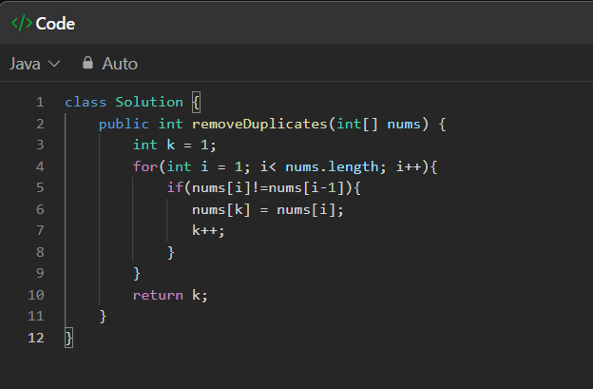Click the word Solution in class declaration

pos(149,102)
